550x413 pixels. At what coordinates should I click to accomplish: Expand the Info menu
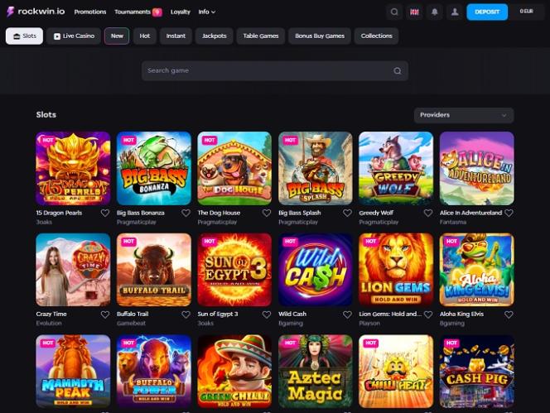point(206,12)
